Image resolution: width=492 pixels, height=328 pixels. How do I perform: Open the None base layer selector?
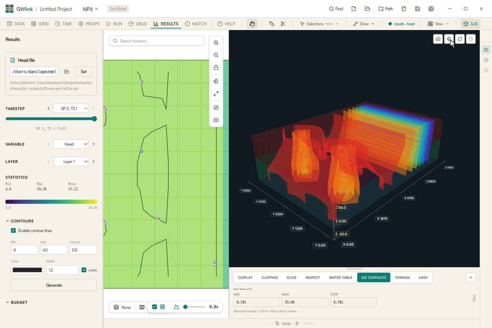point(122,307)
